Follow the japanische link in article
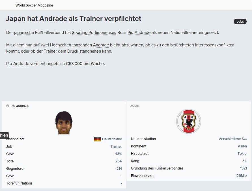This screenshot has width=252, height=191. tap(24, 33)
